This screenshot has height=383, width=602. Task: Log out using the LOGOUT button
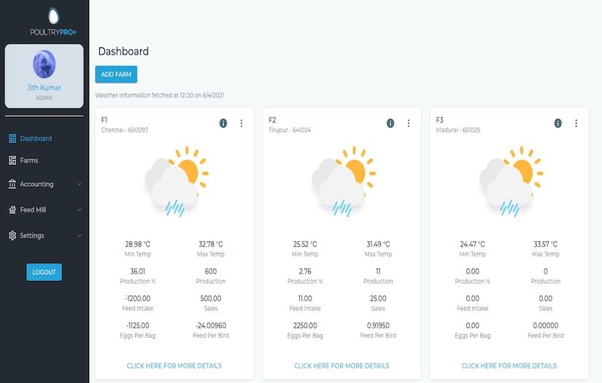pyautogui.click(x=45, y=272)
